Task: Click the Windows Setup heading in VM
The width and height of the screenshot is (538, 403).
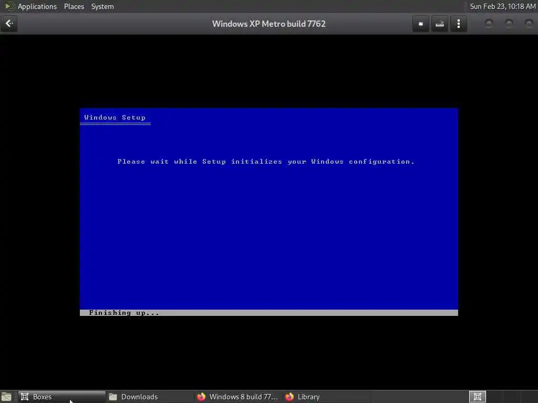Action: (x=115, y=118)
